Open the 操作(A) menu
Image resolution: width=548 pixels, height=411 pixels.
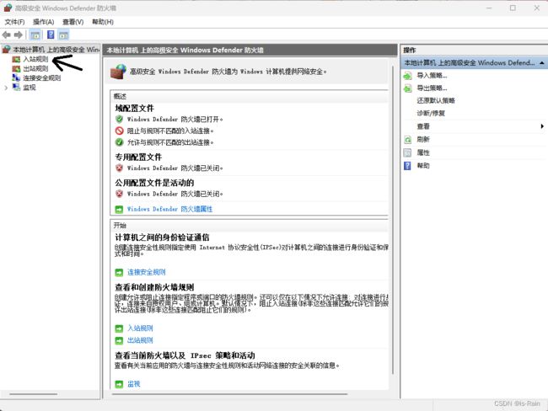click(43, 22)
